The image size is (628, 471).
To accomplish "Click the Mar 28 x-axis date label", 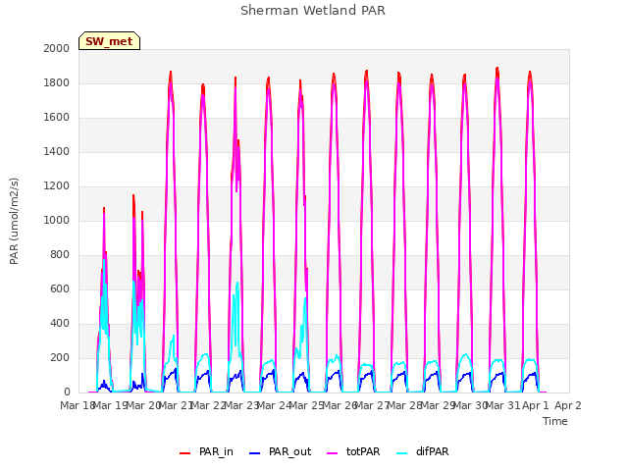I will click(x=404, y=405).
